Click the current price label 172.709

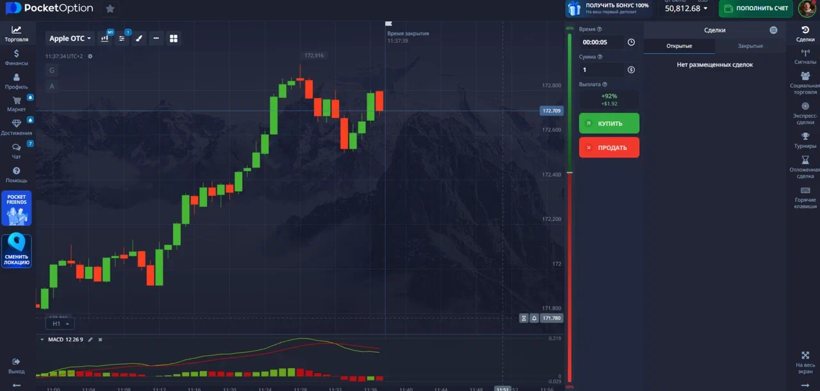[x=552, y=111]
